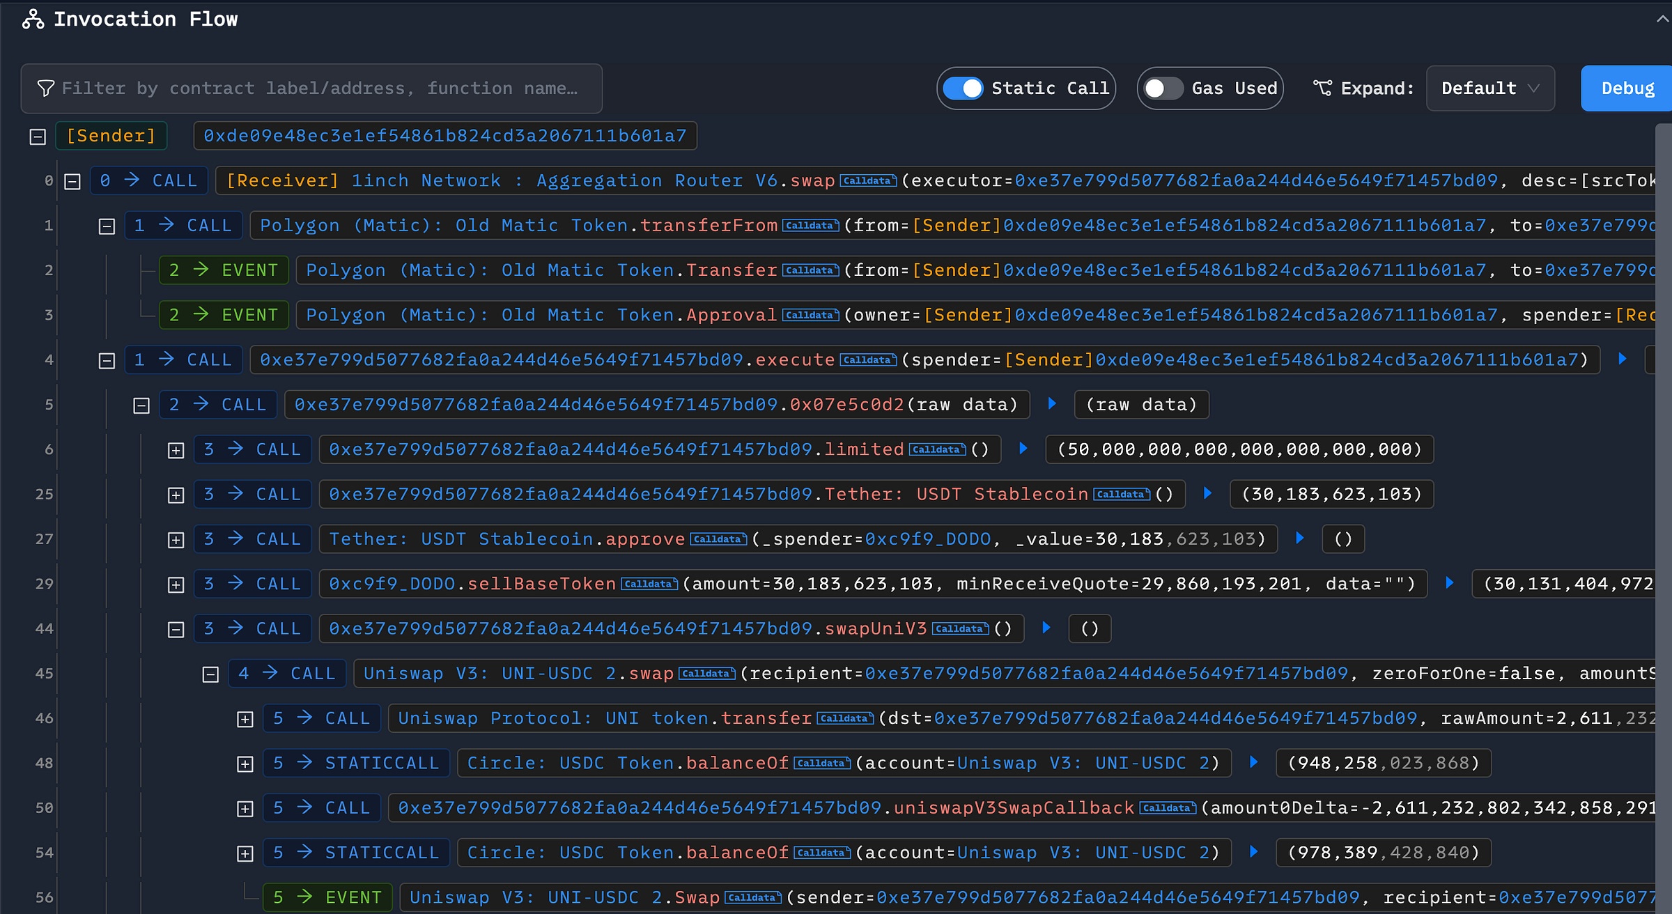Click the filter funnel icon
Image resolution: width=1672 pixels, height=914 pixels.
click(x=45, y=88)
